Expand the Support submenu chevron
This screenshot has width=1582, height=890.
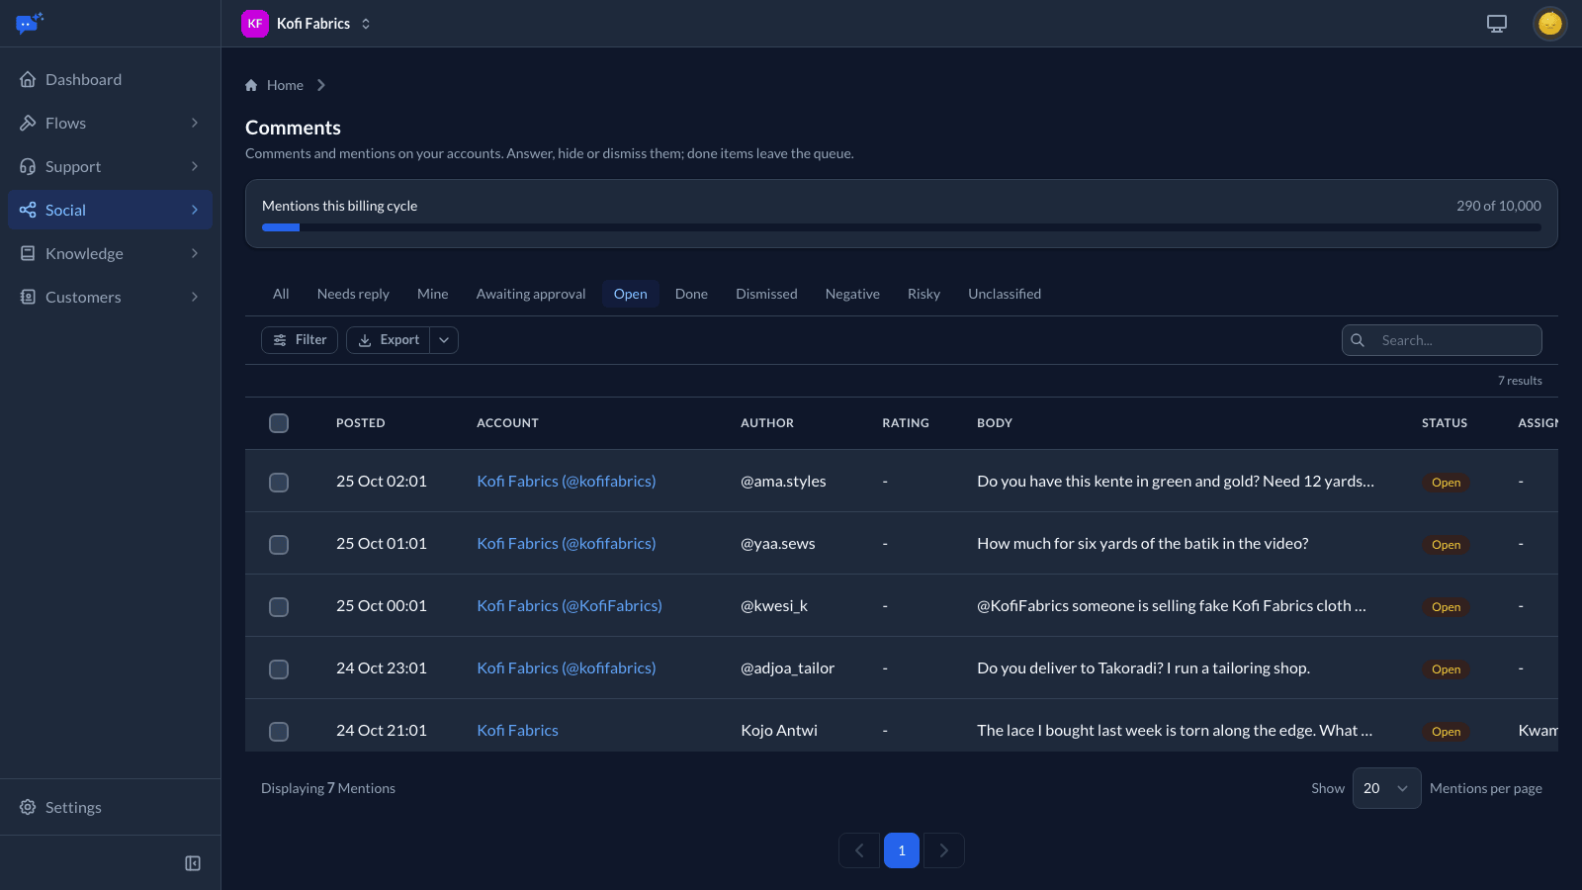(195, 166)
